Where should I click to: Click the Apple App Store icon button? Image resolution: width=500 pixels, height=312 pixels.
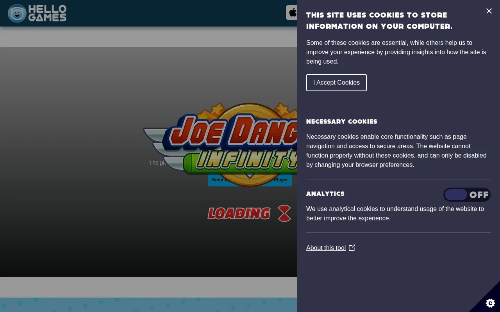pyautogui.click(x=292, y=12)
